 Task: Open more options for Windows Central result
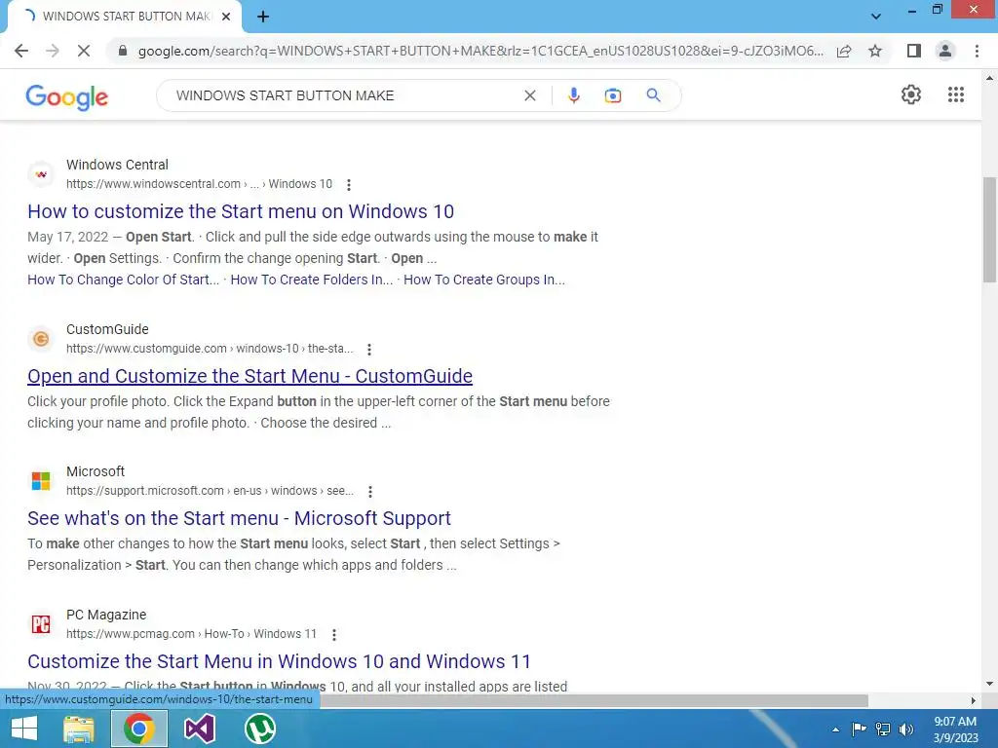[x=348, y=184]
